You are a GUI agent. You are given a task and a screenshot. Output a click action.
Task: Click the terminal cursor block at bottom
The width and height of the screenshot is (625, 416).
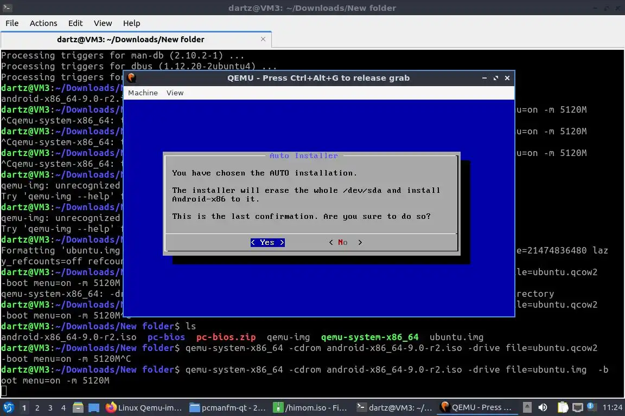4,391
